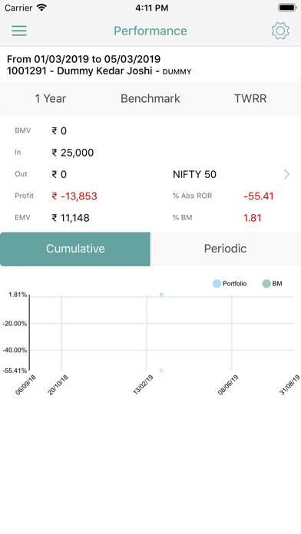The image size is (301, 534).
Task: Tap the date range header text
Action: coord(84,59)
